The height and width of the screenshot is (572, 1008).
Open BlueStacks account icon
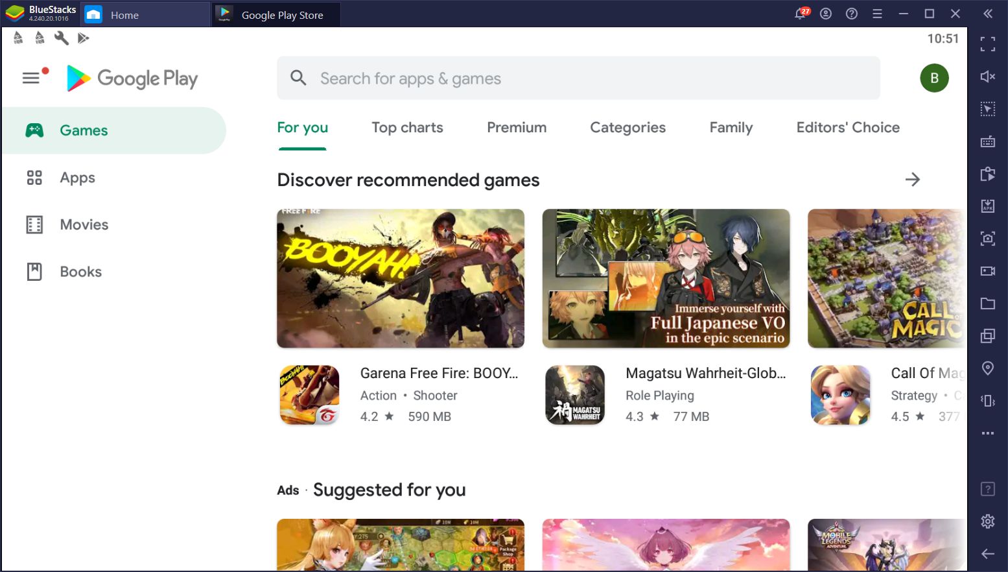pyautogui.click(x=826, y=14)
